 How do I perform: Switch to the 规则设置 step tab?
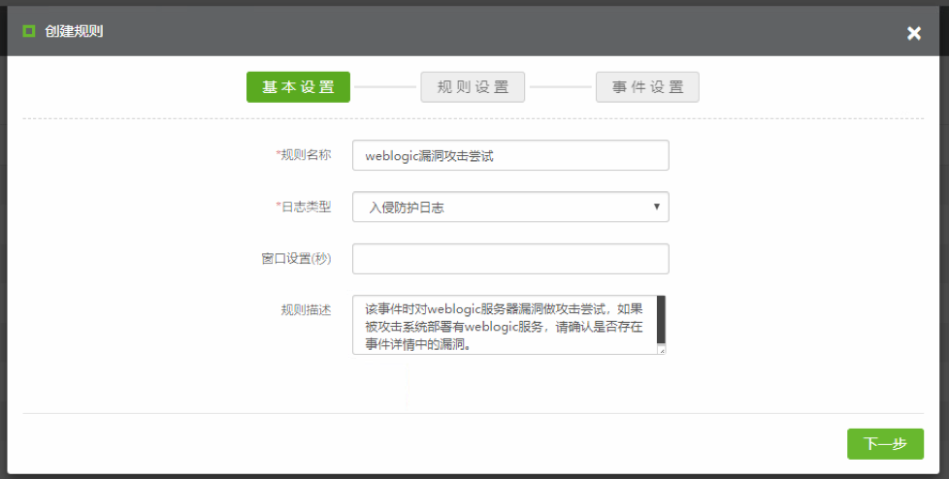click(x=473, y=87)
